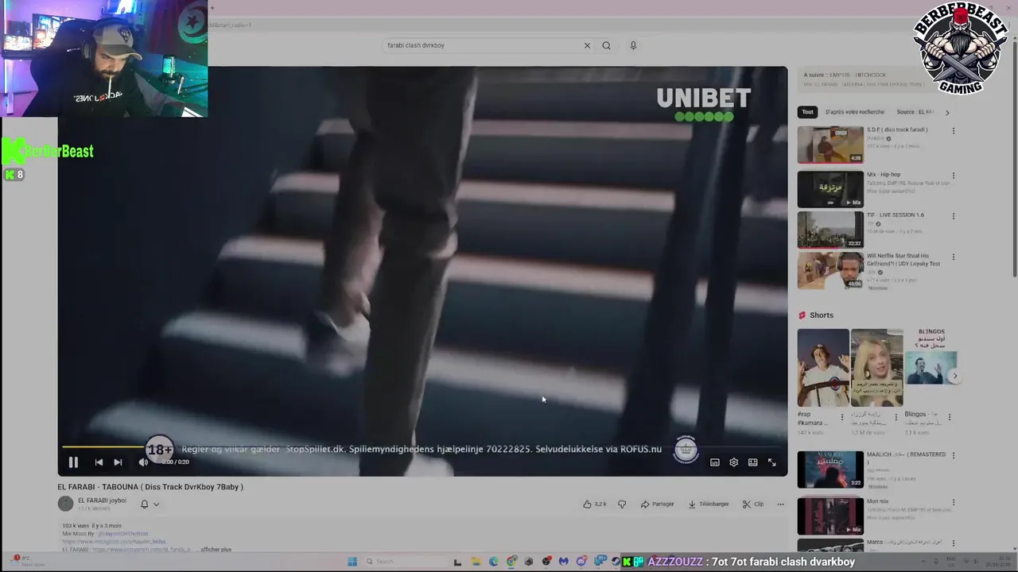Go to previous video in player
Image resolution: width=1018 pixels, height=572 pixels.
[99, 462]
